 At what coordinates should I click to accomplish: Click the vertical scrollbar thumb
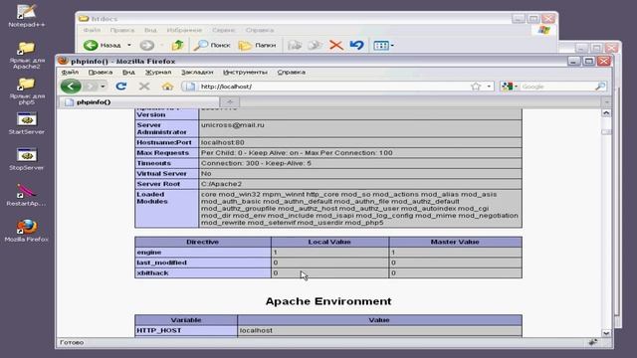point(606,132)
